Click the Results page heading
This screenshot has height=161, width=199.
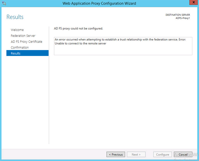(x=15, y=17)
